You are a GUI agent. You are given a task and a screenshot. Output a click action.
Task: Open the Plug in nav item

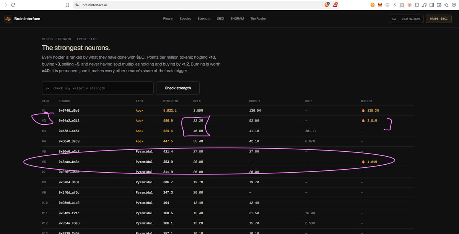pyautogui.click(x=168, y=19)
